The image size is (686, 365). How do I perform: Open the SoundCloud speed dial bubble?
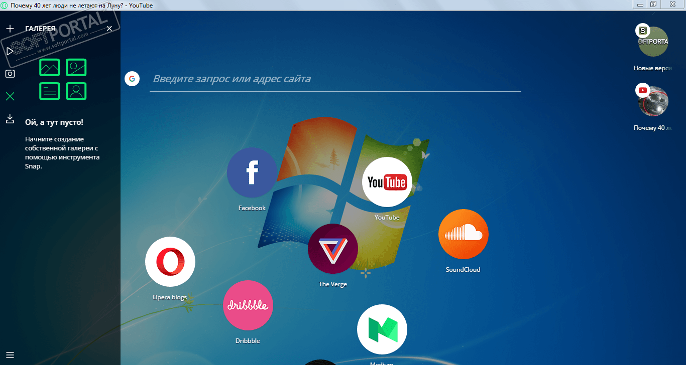pyautogui.click(x=464, y=234)
